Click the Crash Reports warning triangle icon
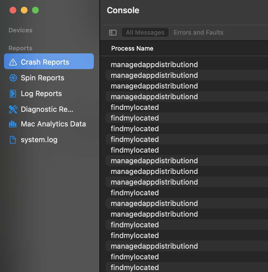Screen dimensions: 268x272 [13, 62]
